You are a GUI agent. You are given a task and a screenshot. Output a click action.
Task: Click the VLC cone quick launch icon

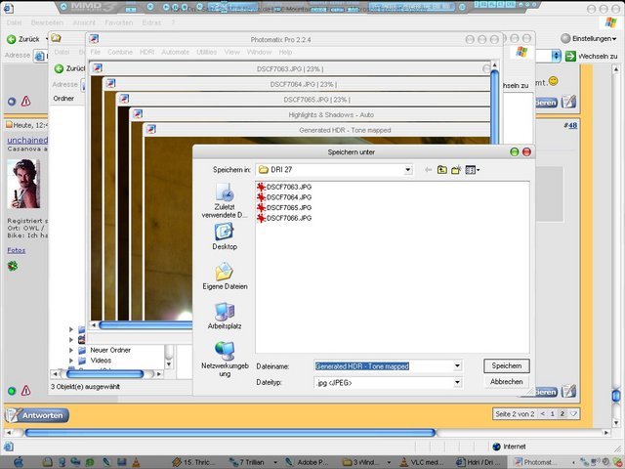pos(136,462)
